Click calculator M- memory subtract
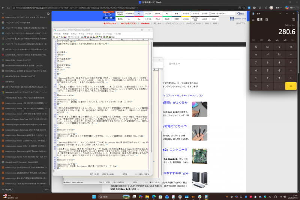The image size is (300, 200). tap(277, 40)
